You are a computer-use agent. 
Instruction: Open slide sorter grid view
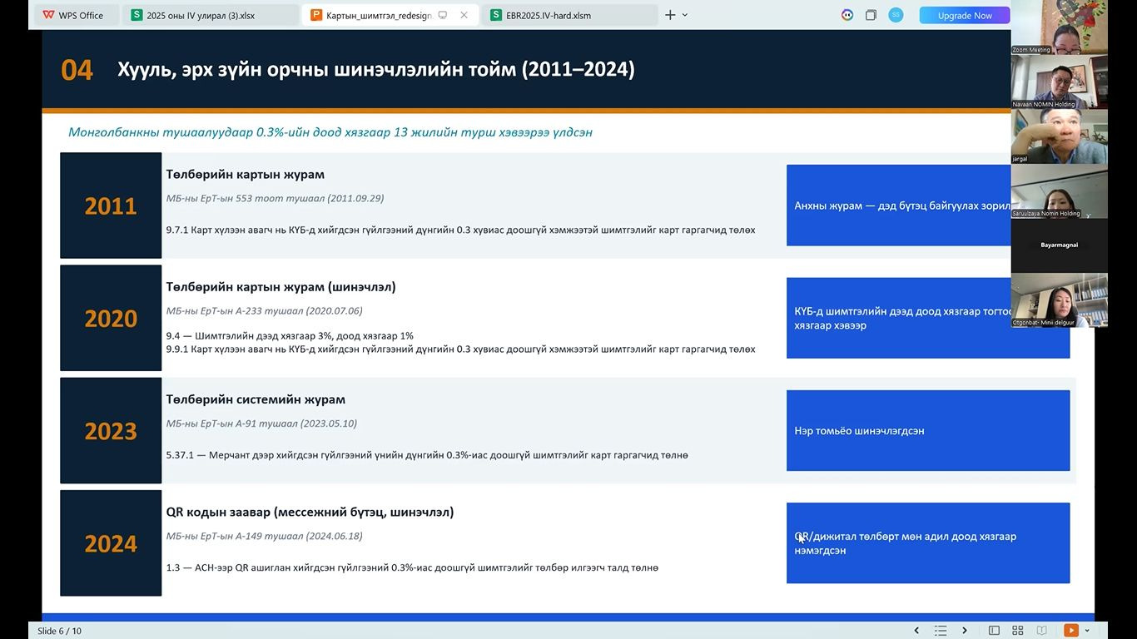coord(1017,631)
